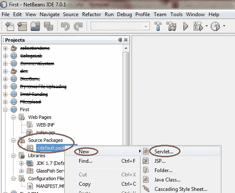Select the MANIFEST.MF file
This screenshot has height=193, width=235.
[50, 186]
